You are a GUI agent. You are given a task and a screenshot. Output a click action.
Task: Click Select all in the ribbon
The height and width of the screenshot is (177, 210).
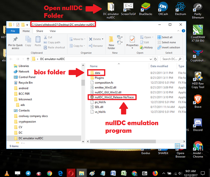[165, 37]
